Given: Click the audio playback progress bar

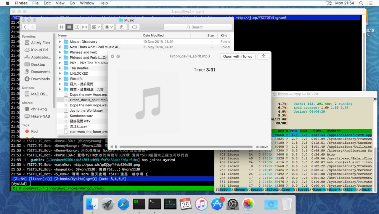Looking at the screenshot, I should click(x=187, y=147).
